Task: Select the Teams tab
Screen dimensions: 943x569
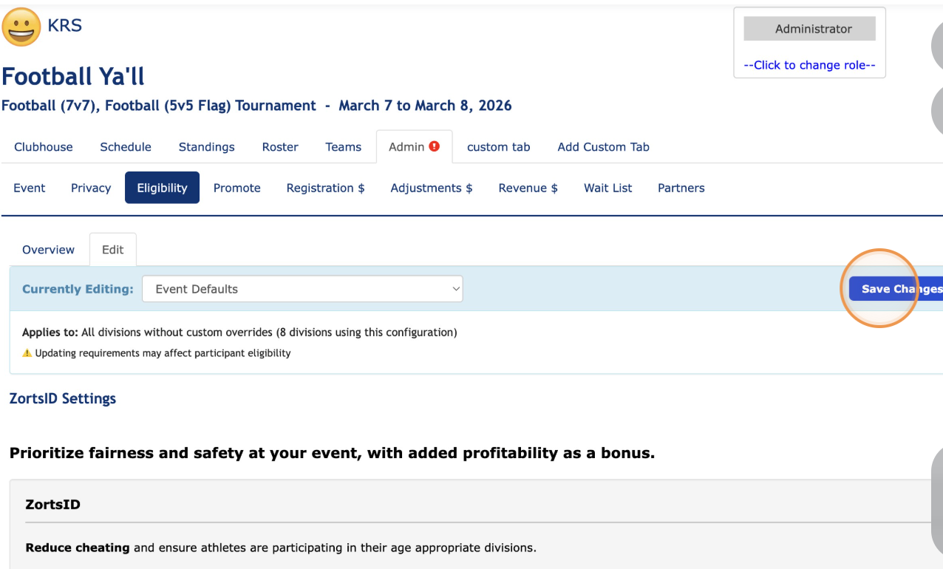Action: (x=343, y=147)
